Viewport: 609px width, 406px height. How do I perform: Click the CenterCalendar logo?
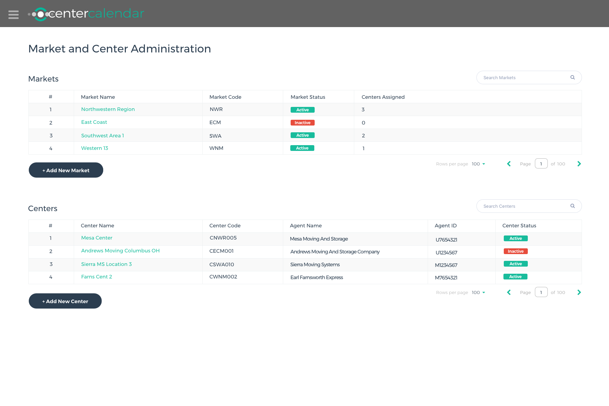(86, 14)
